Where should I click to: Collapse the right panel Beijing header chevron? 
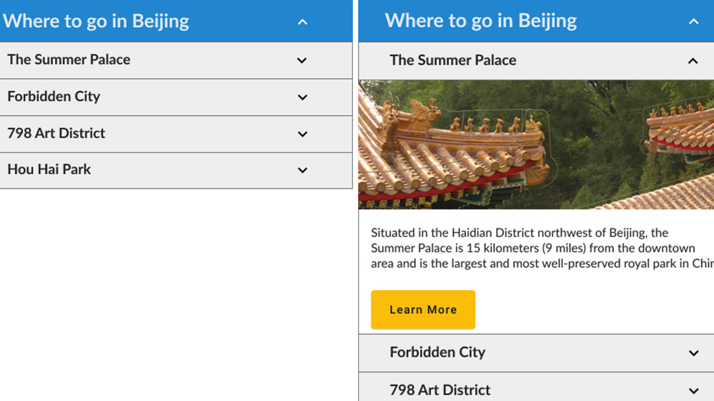(693, 22)
